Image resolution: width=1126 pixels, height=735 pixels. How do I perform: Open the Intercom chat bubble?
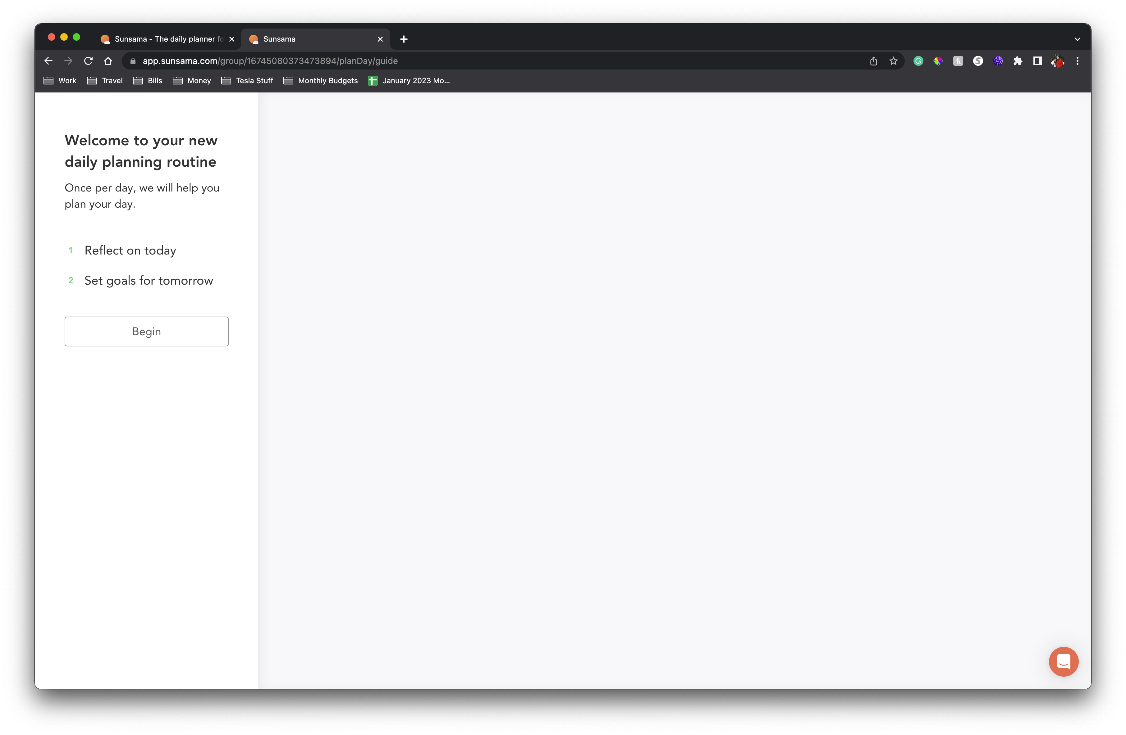point(1063,661)
